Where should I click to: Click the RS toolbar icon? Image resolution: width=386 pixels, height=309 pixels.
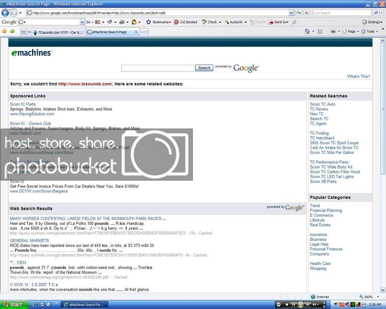[x=98, y=22]
